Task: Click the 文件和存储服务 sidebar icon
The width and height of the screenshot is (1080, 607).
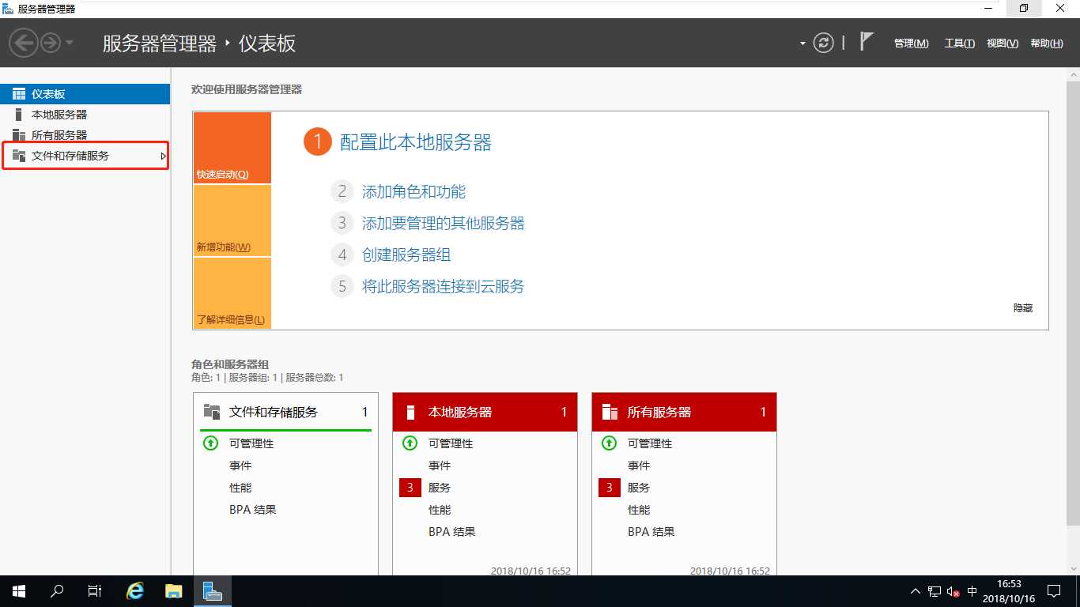Action: (x=19, y=156)
